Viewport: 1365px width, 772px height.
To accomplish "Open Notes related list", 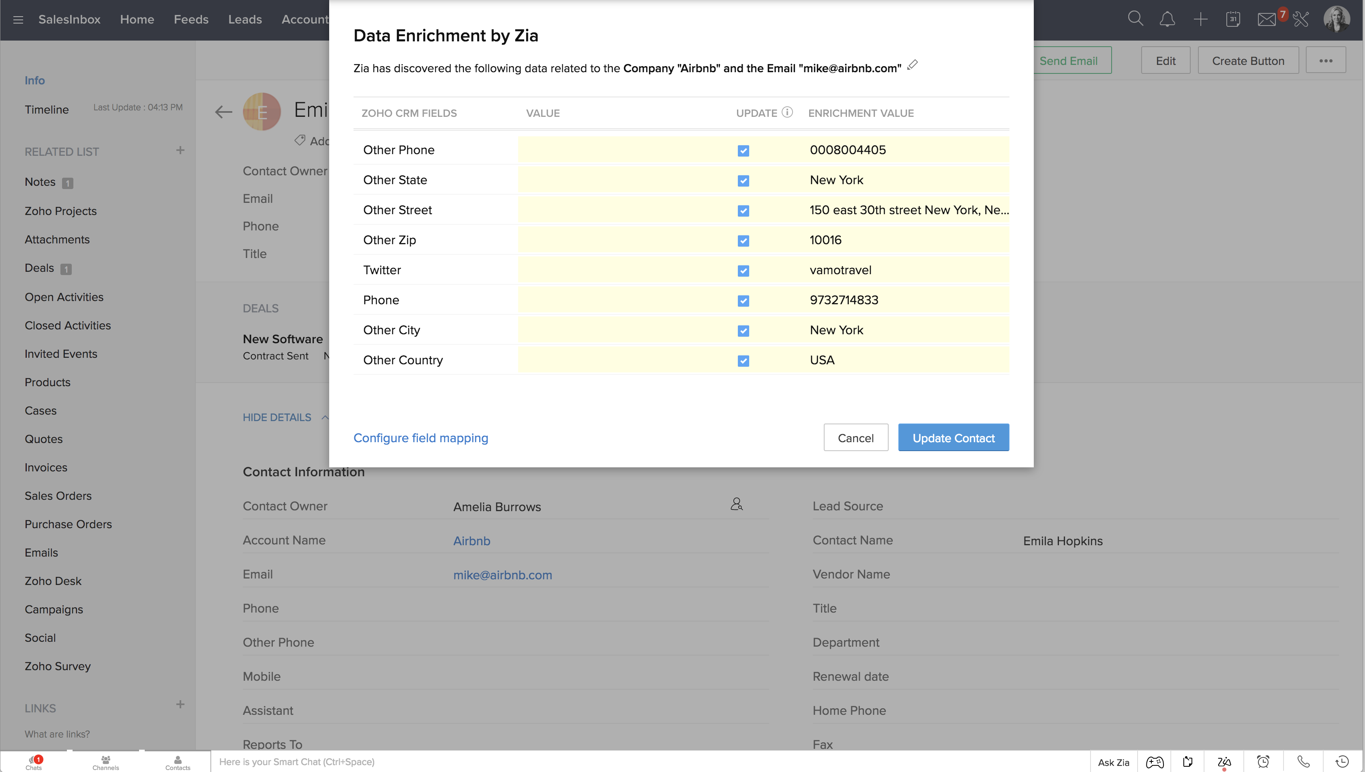I will [x=40, y=182].
